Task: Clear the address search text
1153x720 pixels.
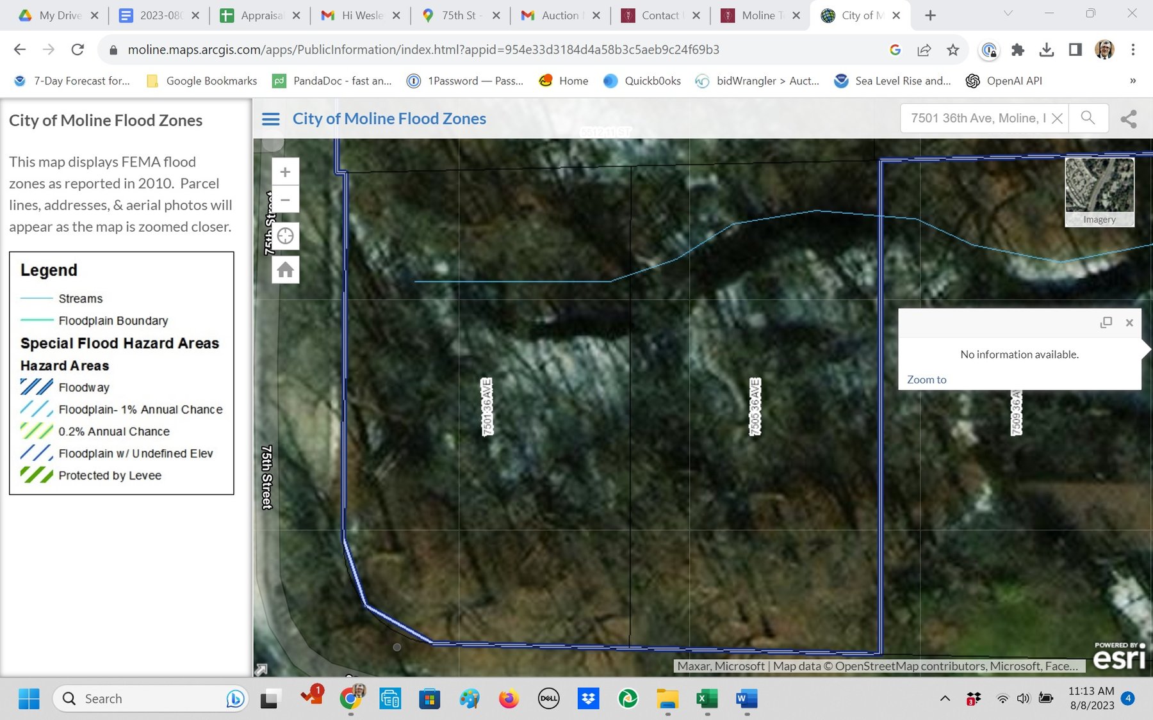Action: (x=1057, y=118)
